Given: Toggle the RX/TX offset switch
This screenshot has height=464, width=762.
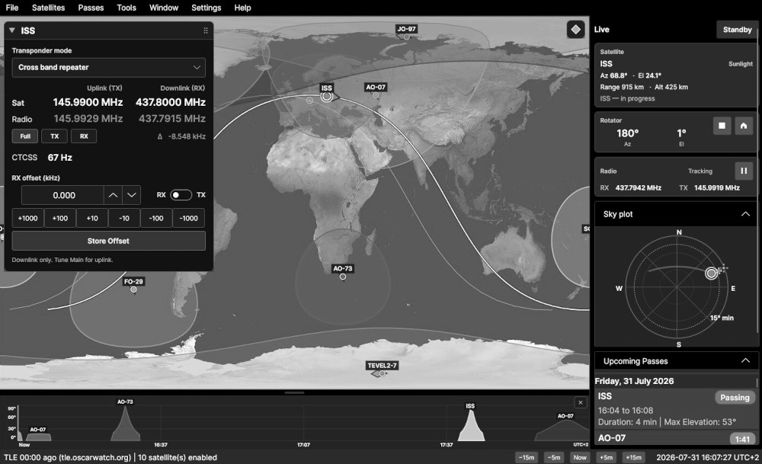Looking at the screenshot, I should [181, 195].
